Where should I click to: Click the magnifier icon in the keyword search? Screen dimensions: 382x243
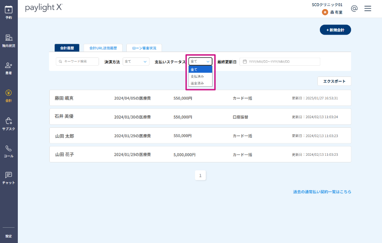60,62
